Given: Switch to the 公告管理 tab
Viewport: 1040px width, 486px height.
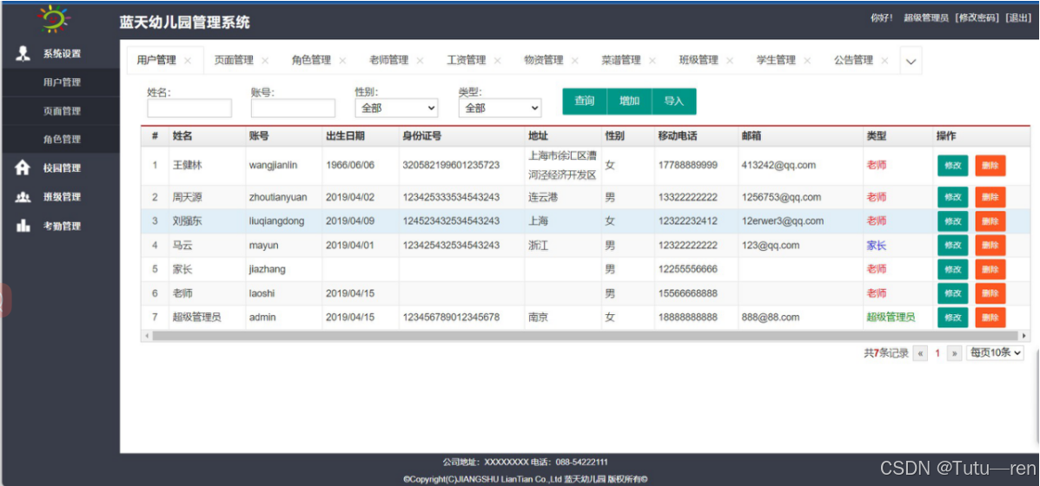Looking at the screenshot, I should click(x=853, y=60).
